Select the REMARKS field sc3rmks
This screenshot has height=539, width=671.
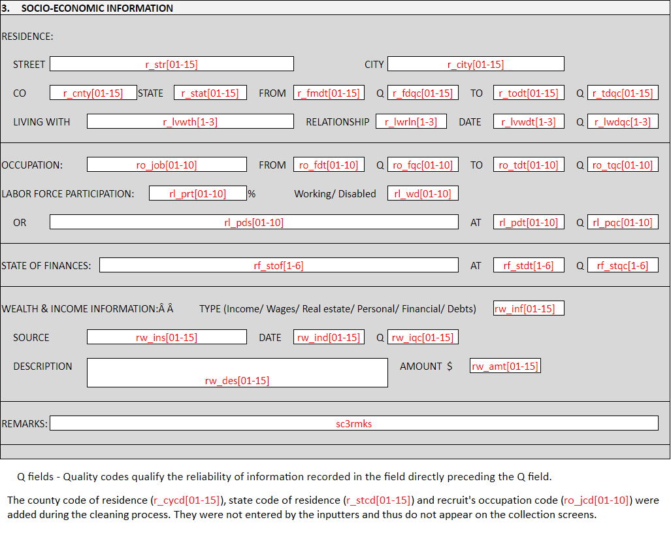click(353, 423)
